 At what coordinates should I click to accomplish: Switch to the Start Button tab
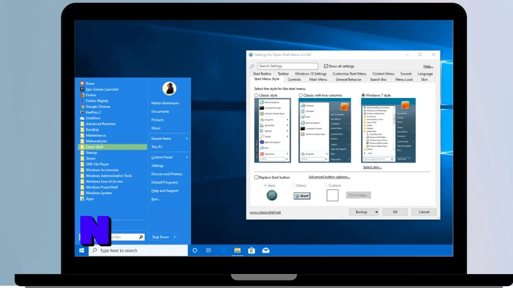click(262, 74)
